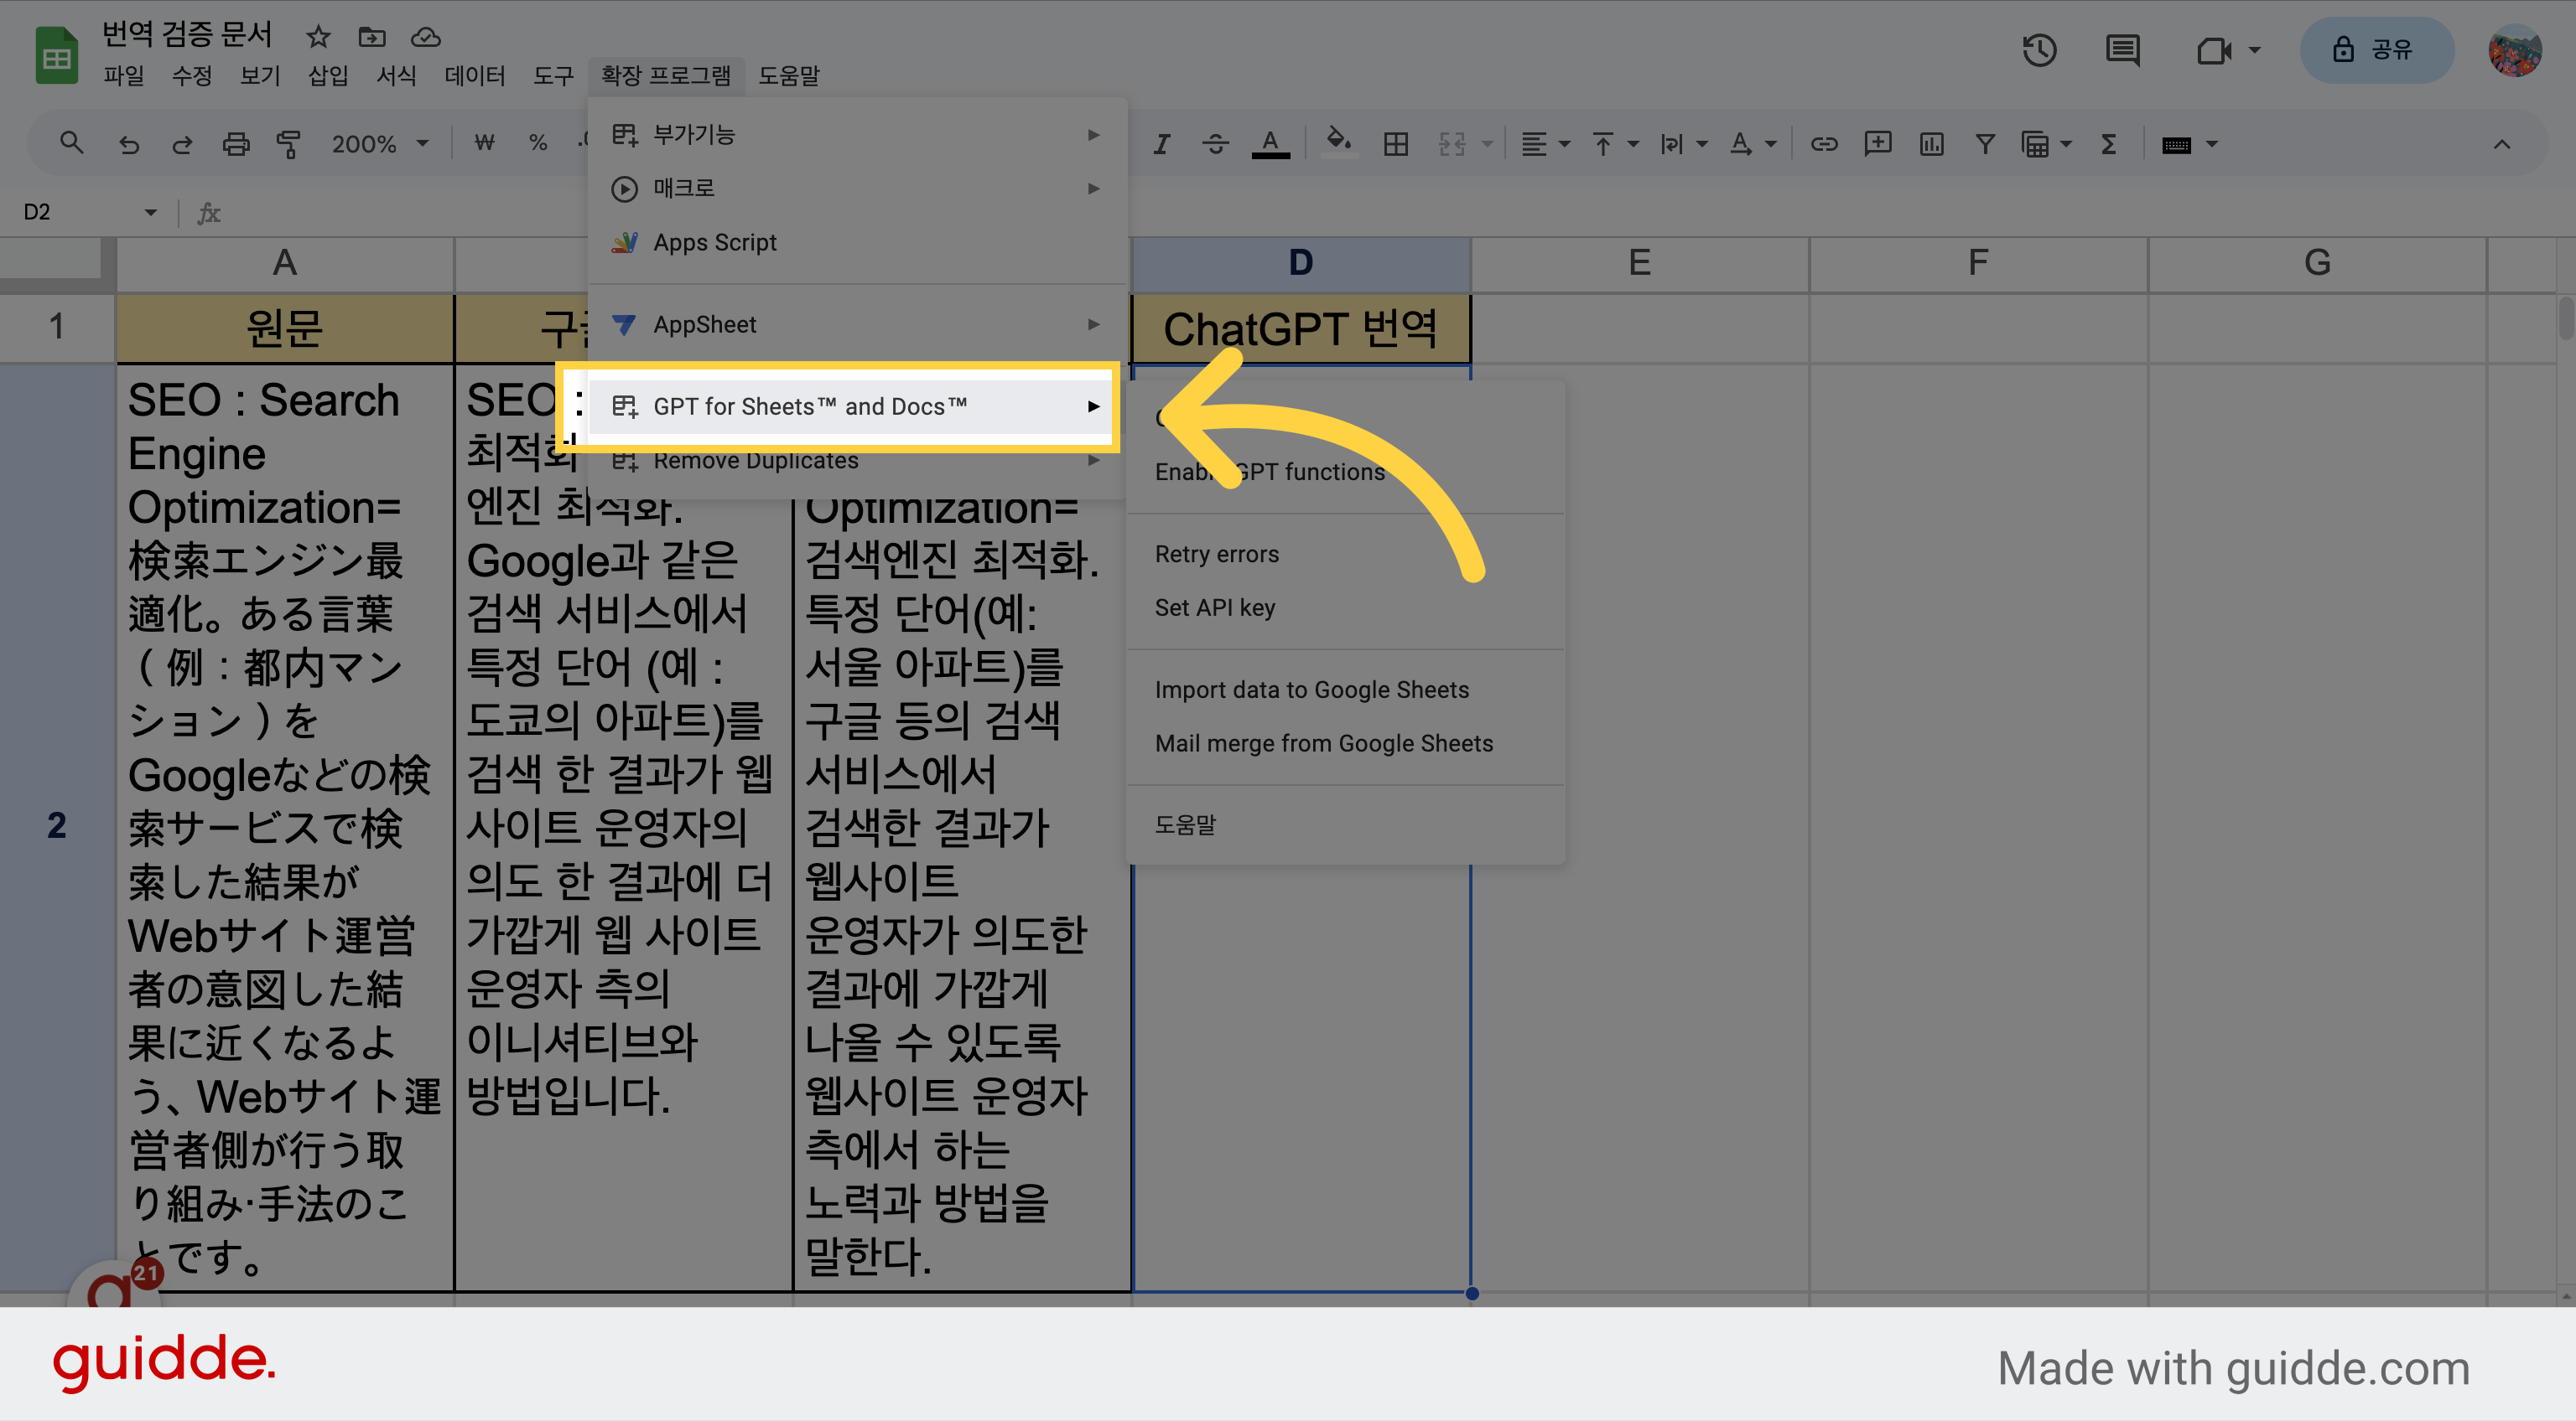
Task: Choose Set API key
Action: point(1346,607)
